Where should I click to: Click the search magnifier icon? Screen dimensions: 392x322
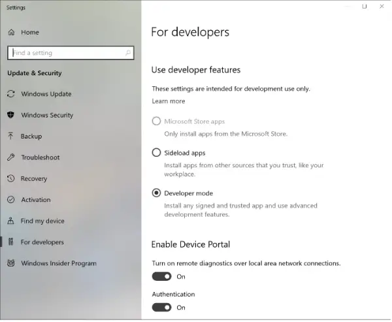[128, 53]
